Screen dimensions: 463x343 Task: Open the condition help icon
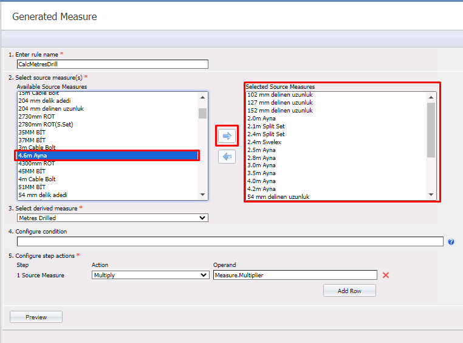pyautogui.click(x=451, y=242)
